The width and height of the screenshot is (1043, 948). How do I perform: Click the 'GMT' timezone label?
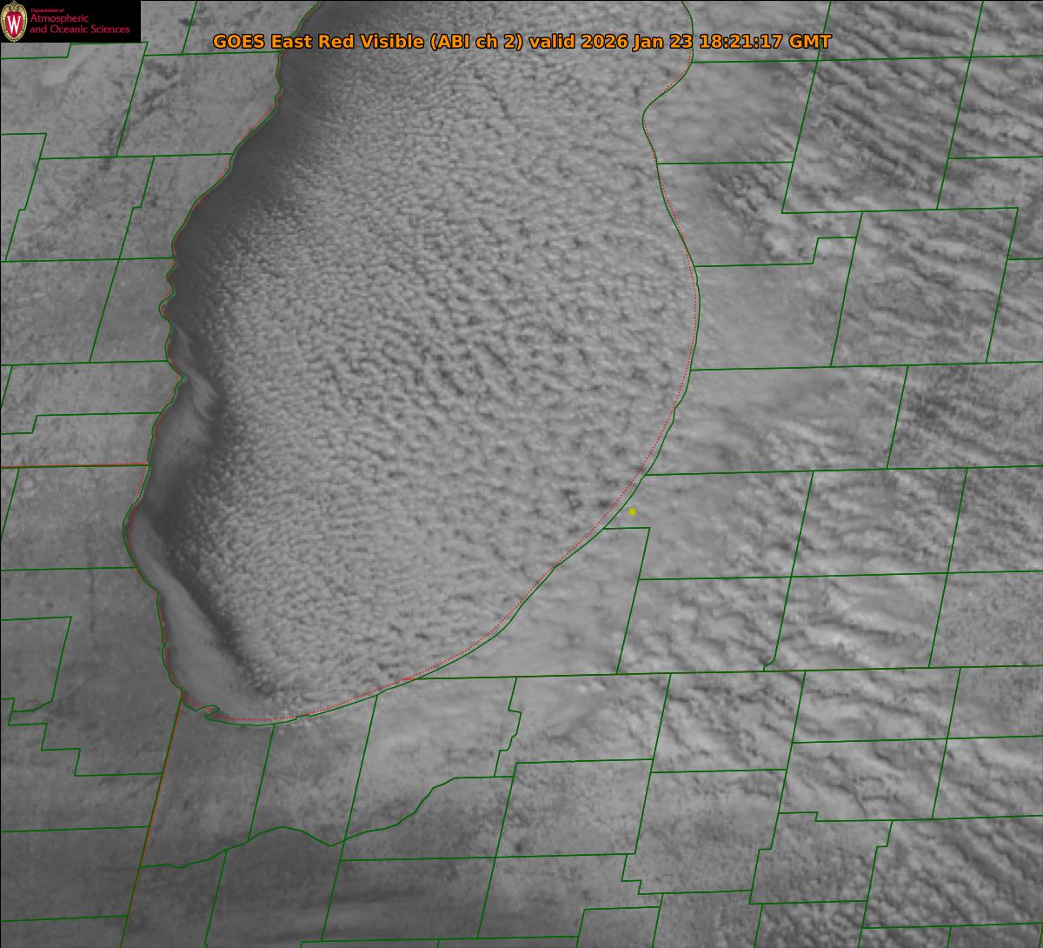[x=810, y=42]
